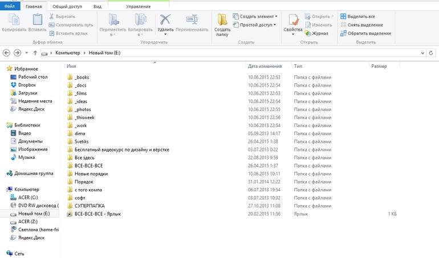Click the Paste (Вставить) clipboard icon

point(37,20)
